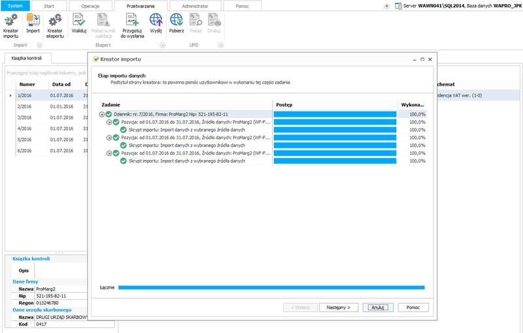Click the Wykona... column header
Image resolution: width=523 pixels, height=333 pixels.
(x=413, y=104)
